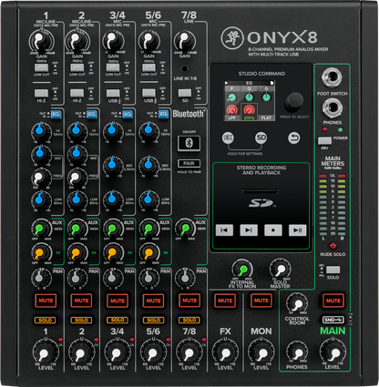Click the FLAT label on the display
The width and height of the screenshot is (379, 387).
pyautogui.click(x=266, y=117)
